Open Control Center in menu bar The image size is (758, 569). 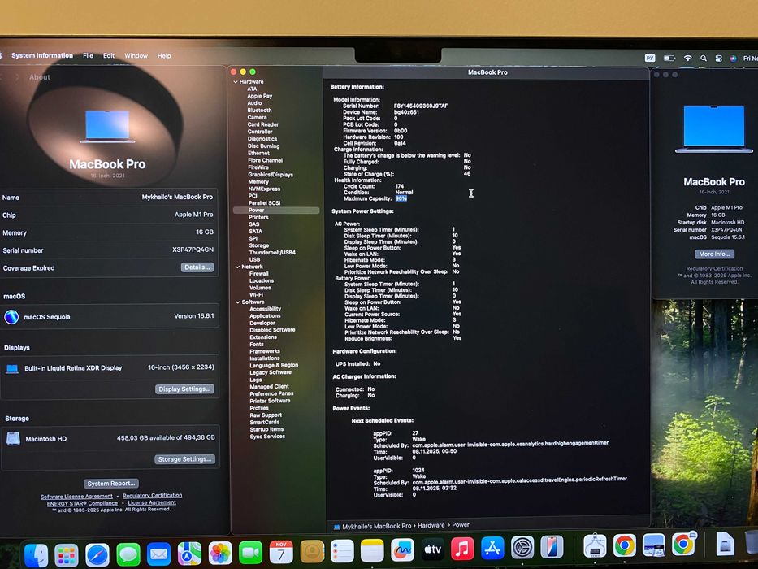click(719, 58)
